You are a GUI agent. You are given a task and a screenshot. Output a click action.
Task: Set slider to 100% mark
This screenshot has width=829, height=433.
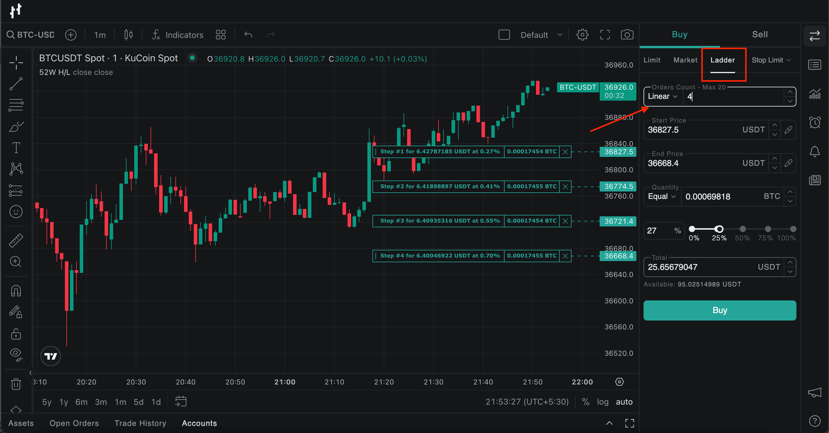(793, 229)
